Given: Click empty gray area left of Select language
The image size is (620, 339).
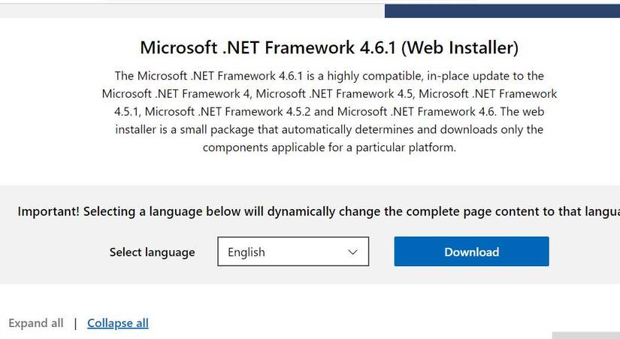Looking at the screenshot, I should point(53,253).
